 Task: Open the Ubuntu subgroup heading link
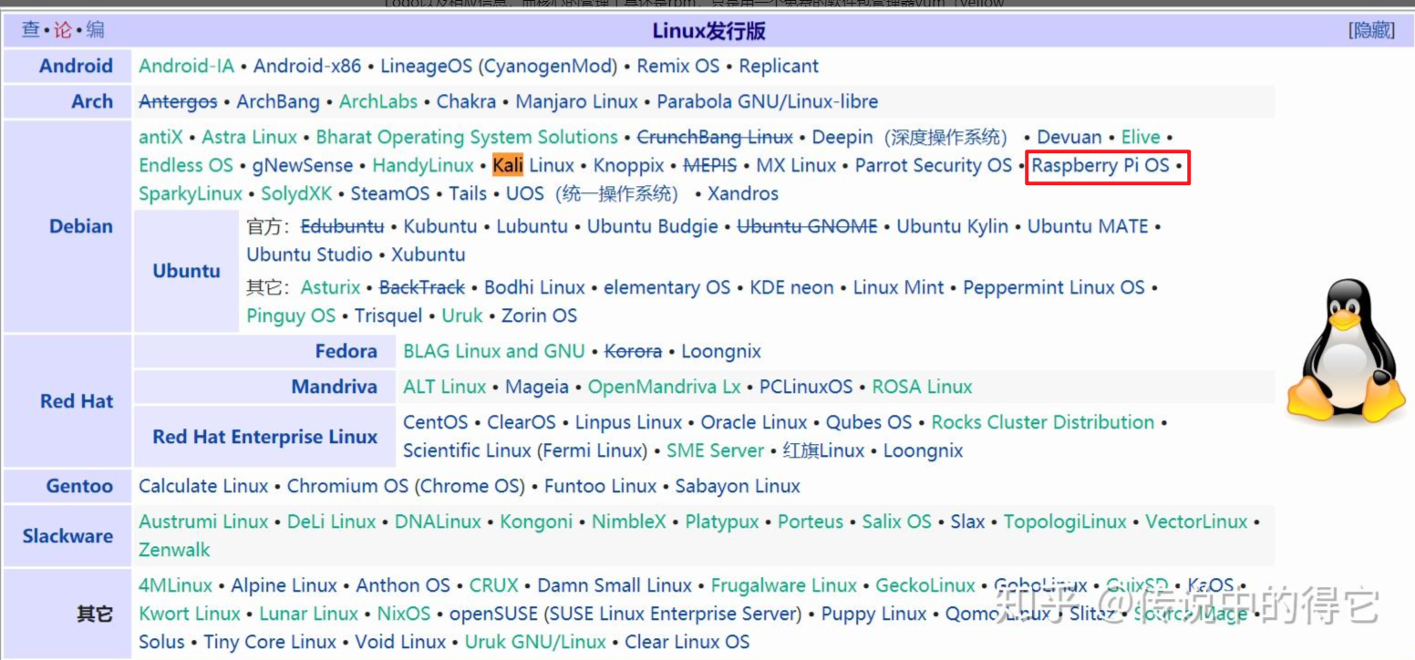[x=186, y=271]
